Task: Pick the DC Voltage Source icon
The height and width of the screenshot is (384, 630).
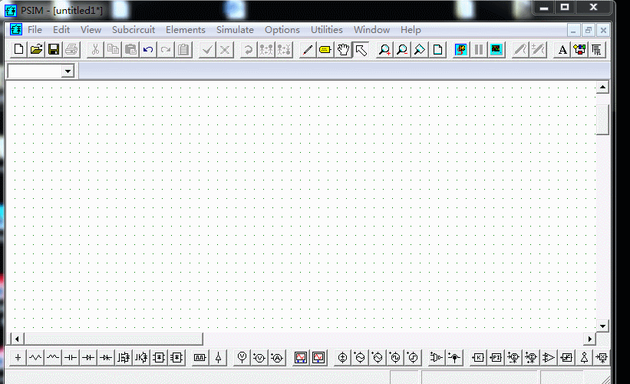Action: pyautogui.click(x=342, y=357)
